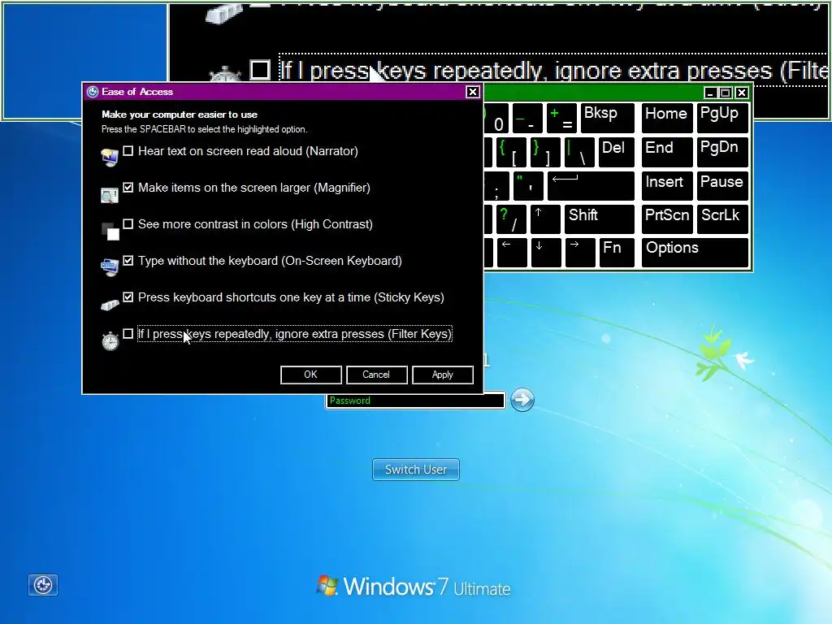Click the PrtScn key on On-Screen Keyboard
Image resolution: width=832 pixels, height=624 pixels.
(667, 219)
